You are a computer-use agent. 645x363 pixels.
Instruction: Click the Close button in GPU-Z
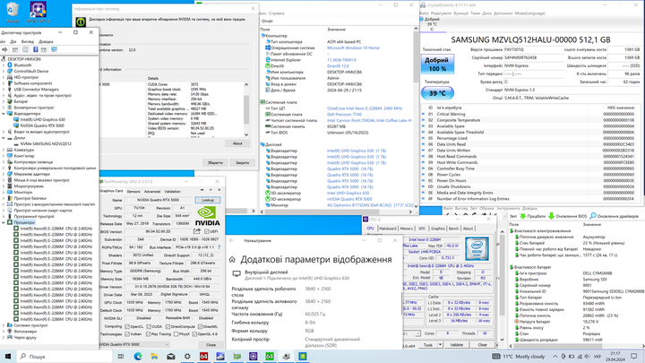coord(211,345)
